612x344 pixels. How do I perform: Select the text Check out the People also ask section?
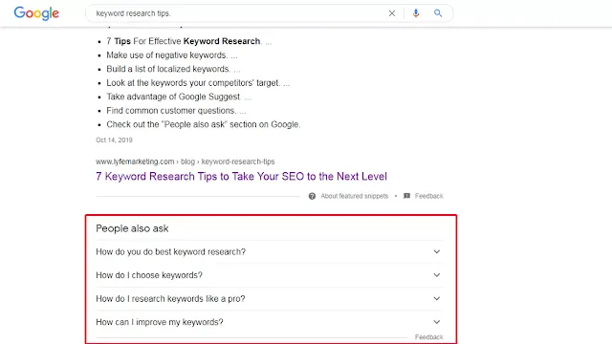pos(204,125)
